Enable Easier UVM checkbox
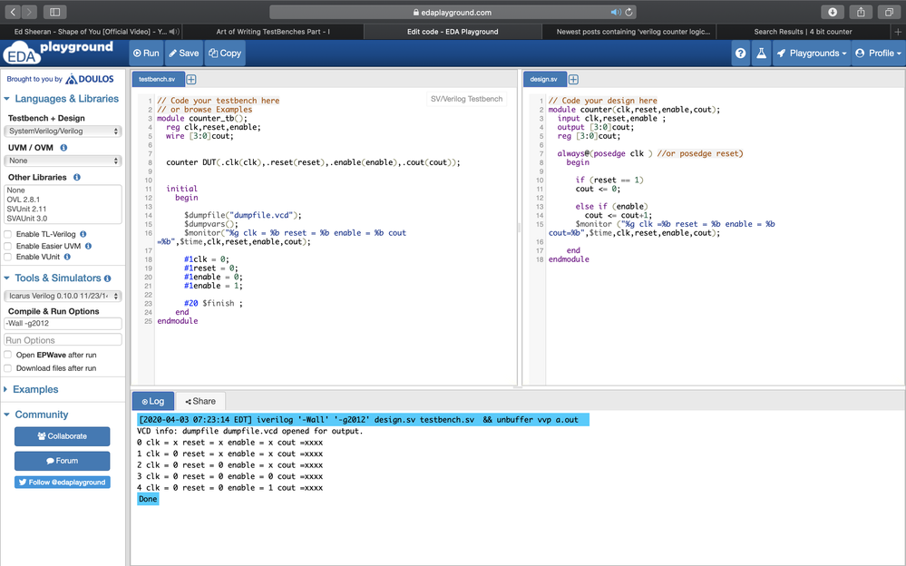 [8, 246]
